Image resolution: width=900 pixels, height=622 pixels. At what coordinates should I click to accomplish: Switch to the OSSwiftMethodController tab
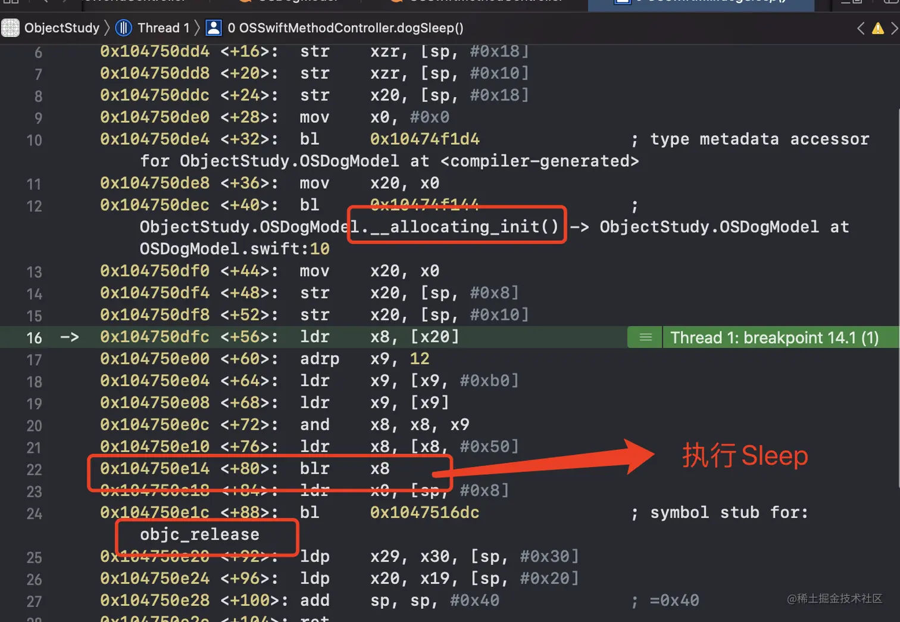(482, 1)
